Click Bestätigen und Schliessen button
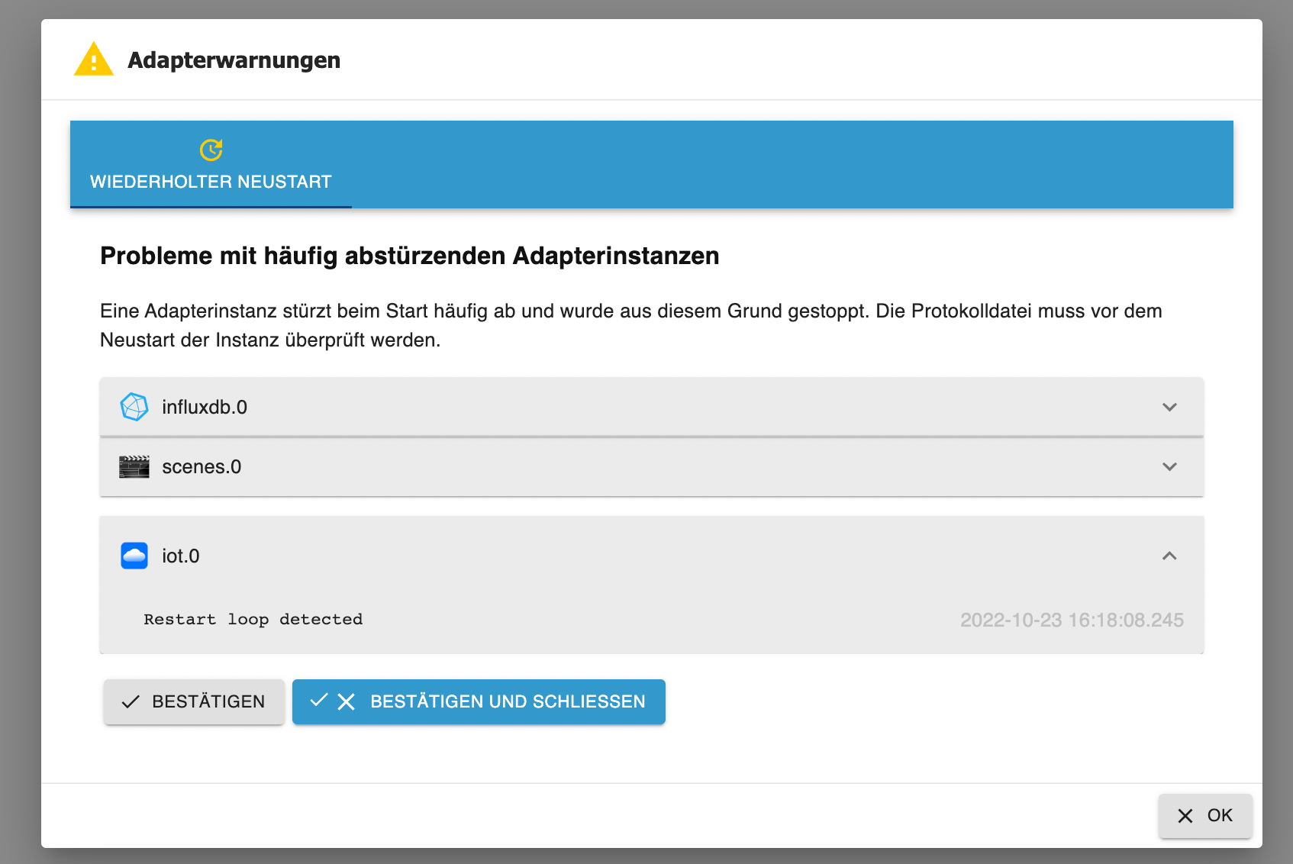Screen dimensions: 1293x864 click(x=479, y=701)
